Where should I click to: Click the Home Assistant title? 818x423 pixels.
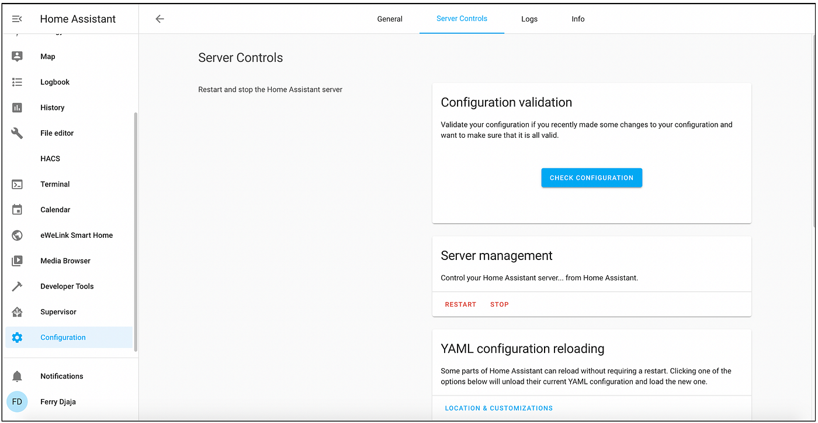(78, 19)
